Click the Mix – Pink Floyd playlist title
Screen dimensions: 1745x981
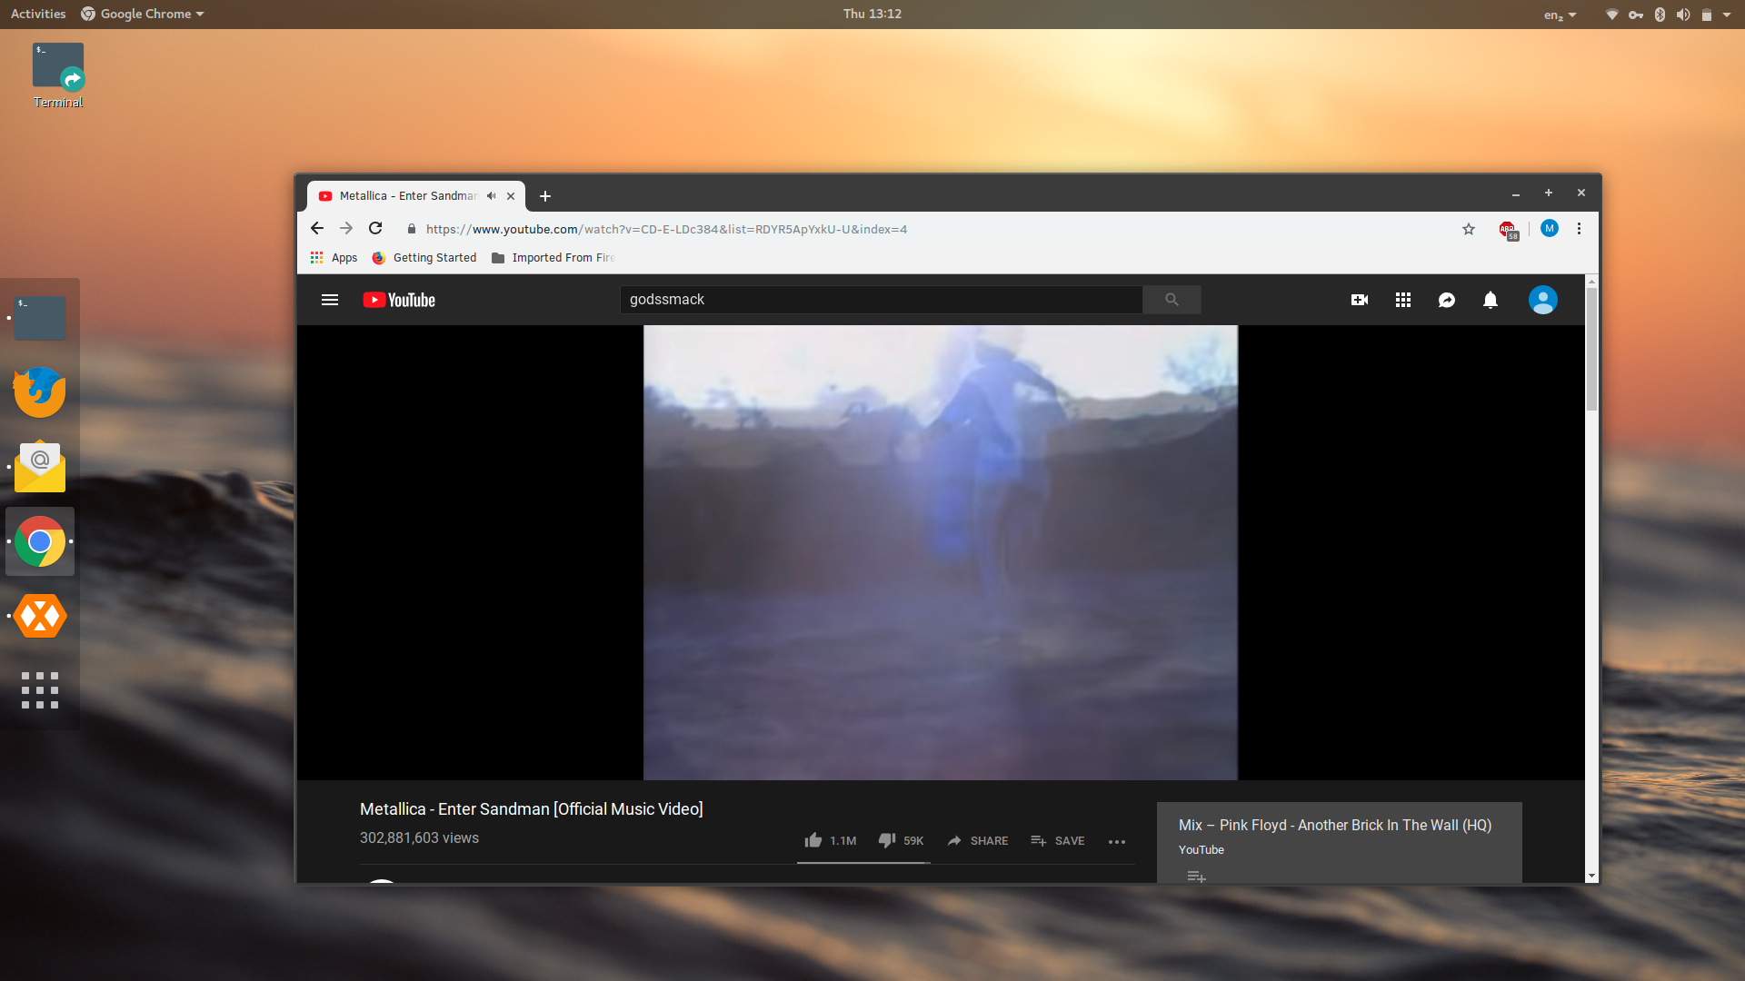tap(1335, 825)
